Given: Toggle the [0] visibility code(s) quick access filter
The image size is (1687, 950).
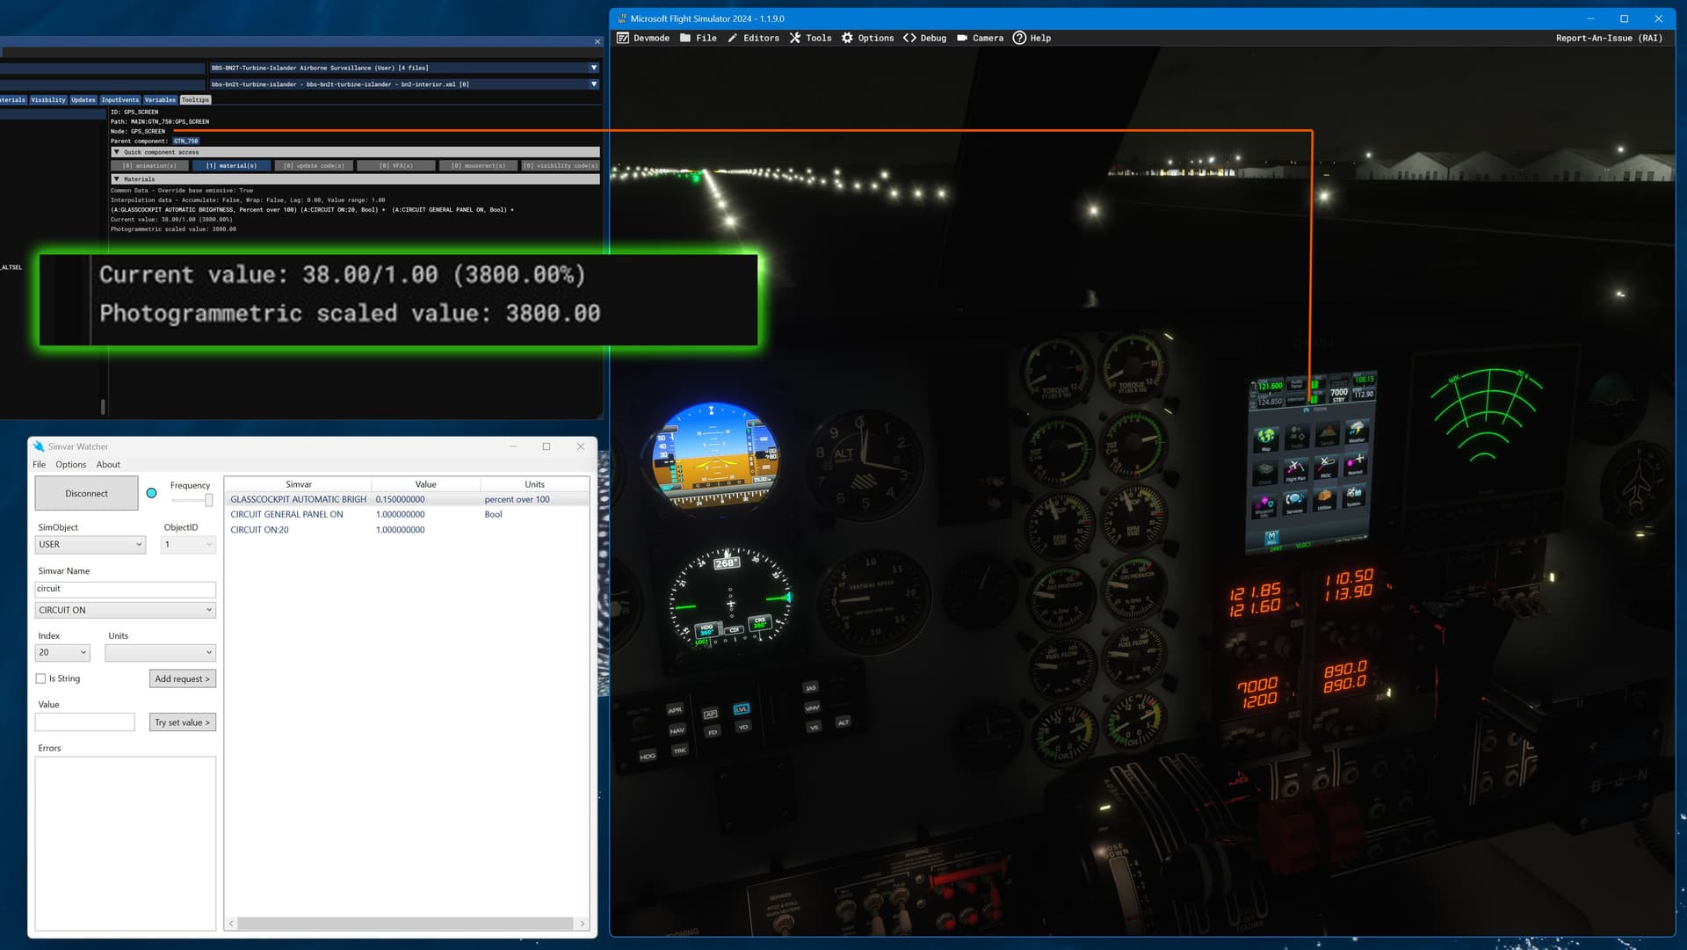Looking at the screenshot, I should tap(561, 165).
